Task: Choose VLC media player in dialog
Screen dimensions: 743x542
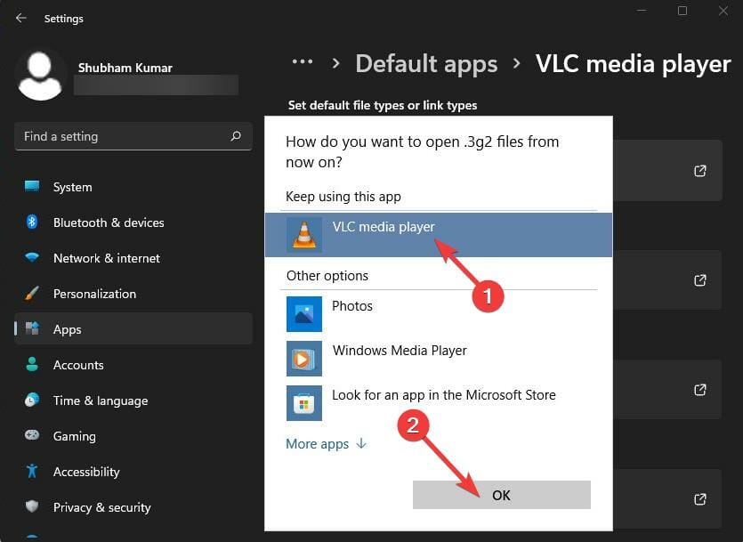Action: [x=439, y=235]
